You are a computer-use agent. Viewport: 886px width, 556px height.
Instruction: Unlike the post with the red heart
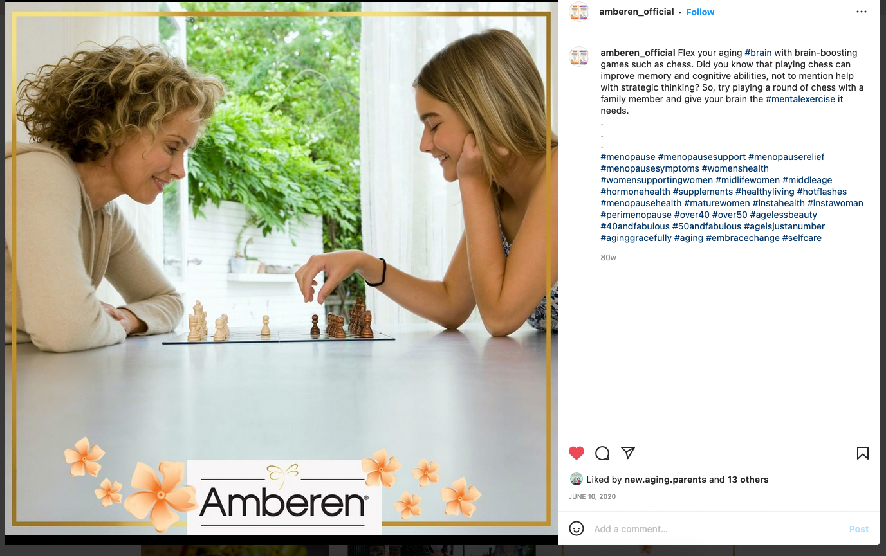pos(577,453)
